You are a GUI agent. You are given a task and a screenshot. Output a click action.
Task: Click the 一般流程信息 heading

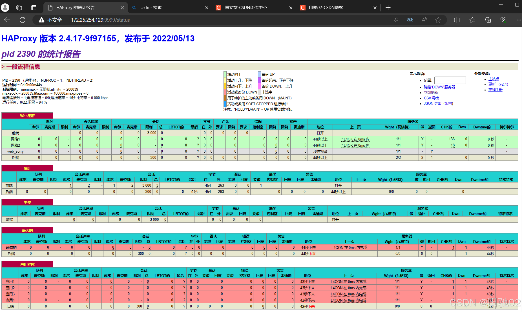[x=23, y=67]
